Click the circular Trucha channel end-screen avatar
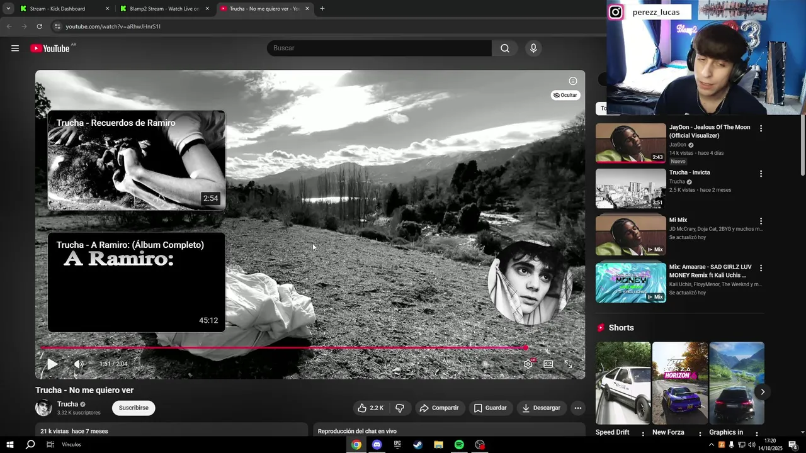This screenshot has height=453, width=806. pyautogui.click(x=531, y=282)
